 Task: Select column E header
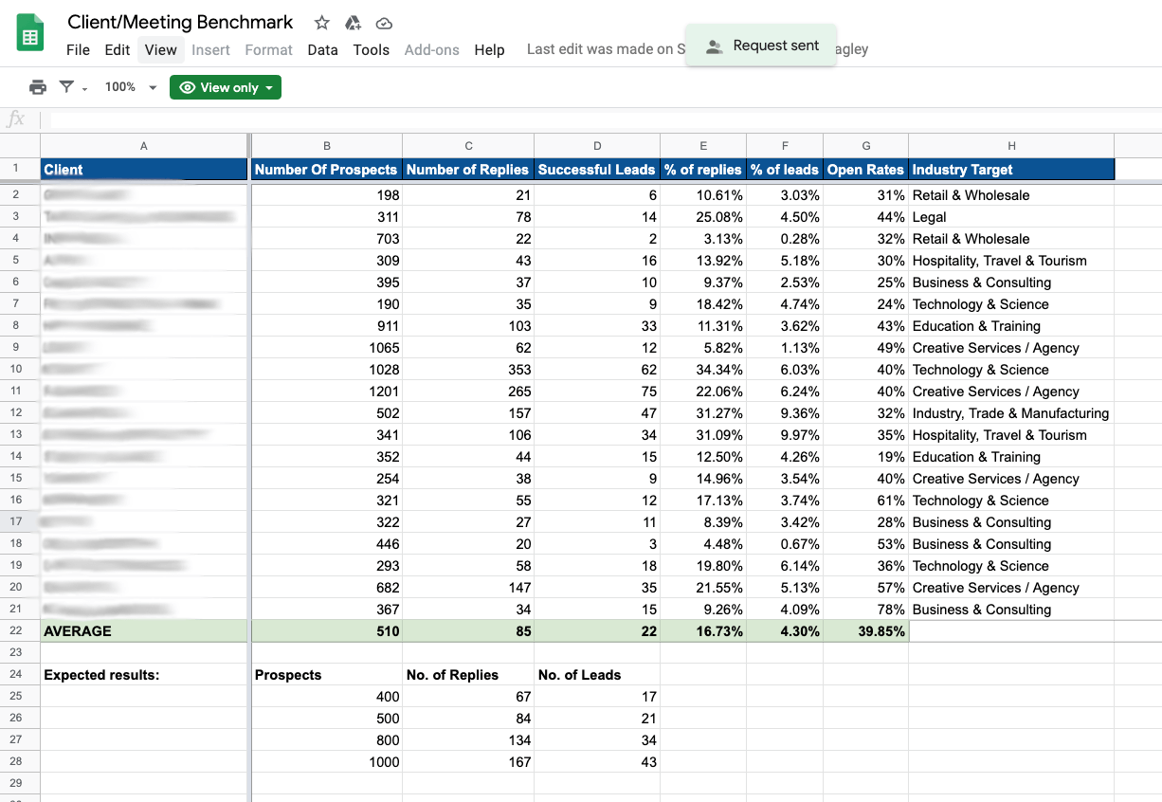(x=703, y=146)
